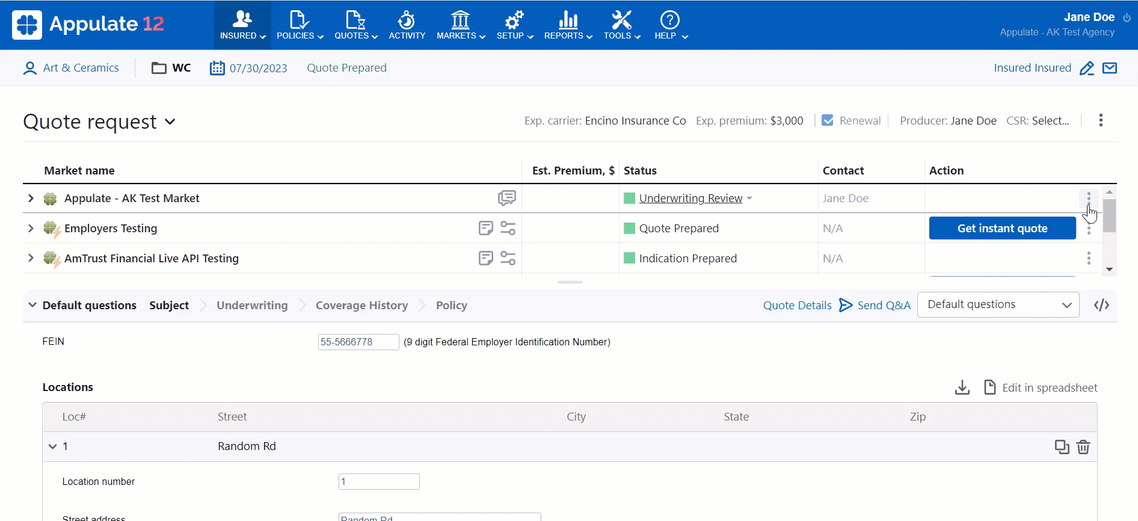1138x521 pixels.
Task: Open the Tools menu
Action: tap(622, 25)
